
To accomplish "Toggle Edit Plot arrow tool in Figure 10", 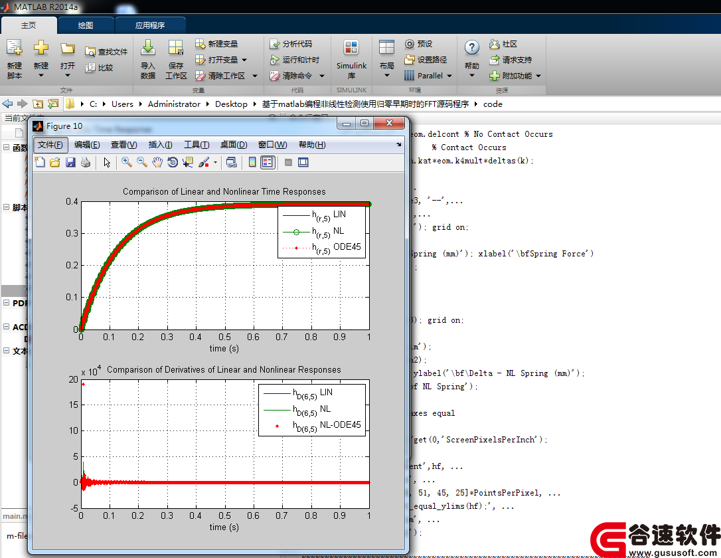I will [107, 162].
